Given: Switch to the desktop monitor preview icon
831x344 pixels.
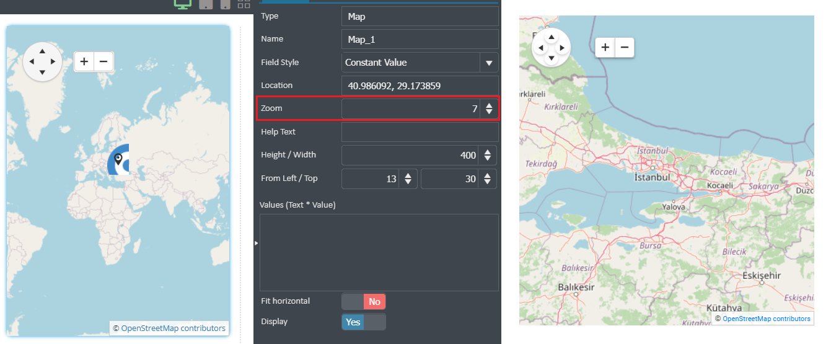Looking at the screenshot, I should pos(182,4).
